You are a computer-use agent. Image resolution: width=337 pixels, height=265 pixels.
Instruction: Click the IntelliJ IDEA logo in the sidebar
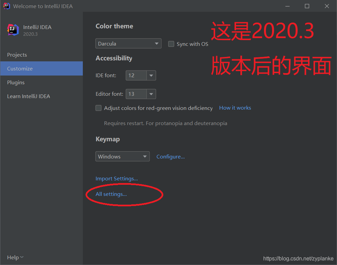click(x=12, y=30)
